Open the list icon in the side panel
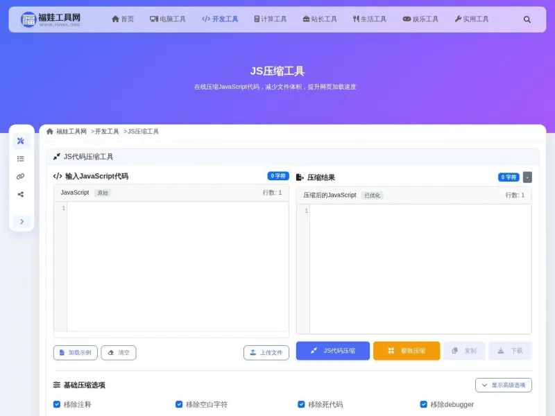 point(21,158)
